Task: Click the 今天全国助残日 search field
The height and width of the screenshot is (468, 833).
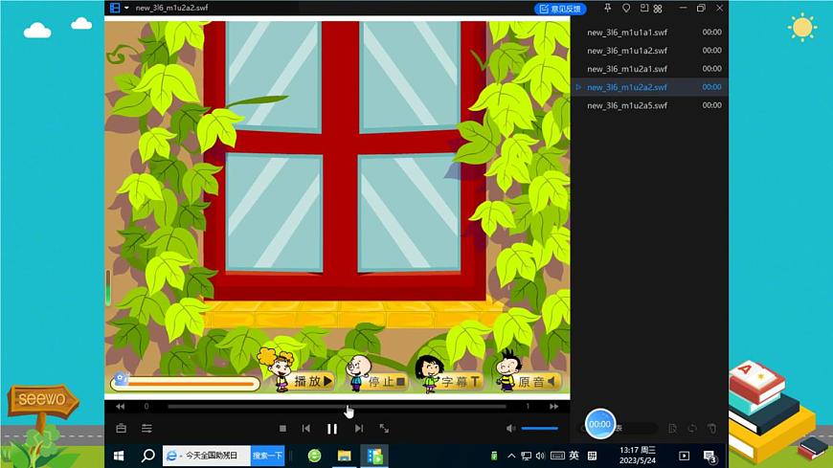Action: (207, 456)
